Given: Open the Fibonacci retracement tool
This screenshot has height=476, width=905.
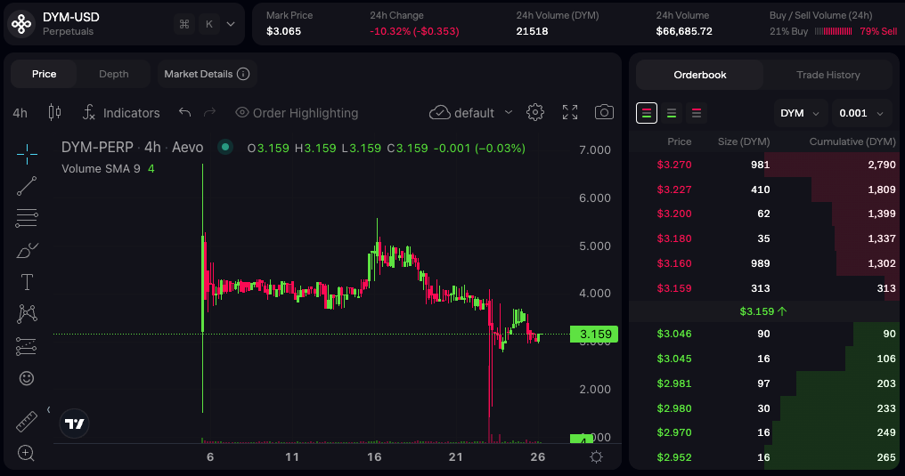Looking at the screenshot, I should (x=27, y=218).
